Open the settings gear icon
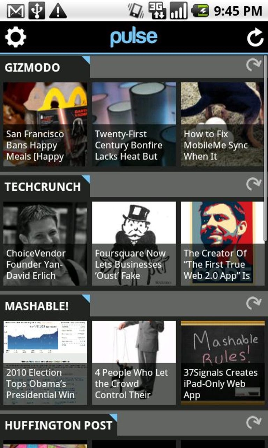 (x=15, y=37)
